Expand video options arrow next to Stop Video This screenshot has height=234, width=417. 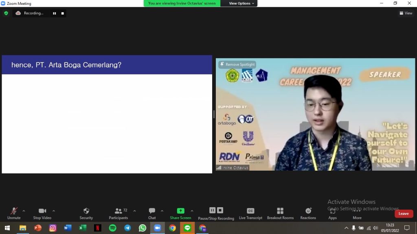click(x=54, y=211)
